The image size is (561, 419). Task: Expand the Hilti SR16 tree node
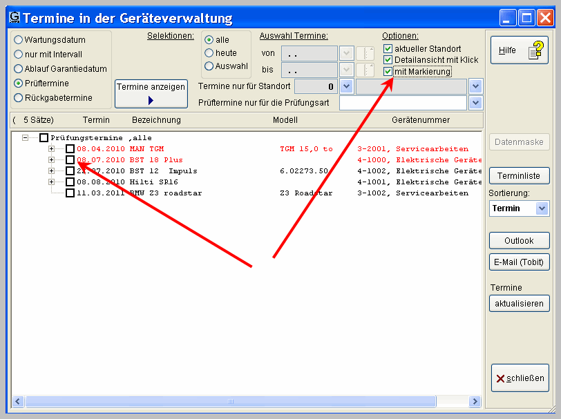point(51,182)
